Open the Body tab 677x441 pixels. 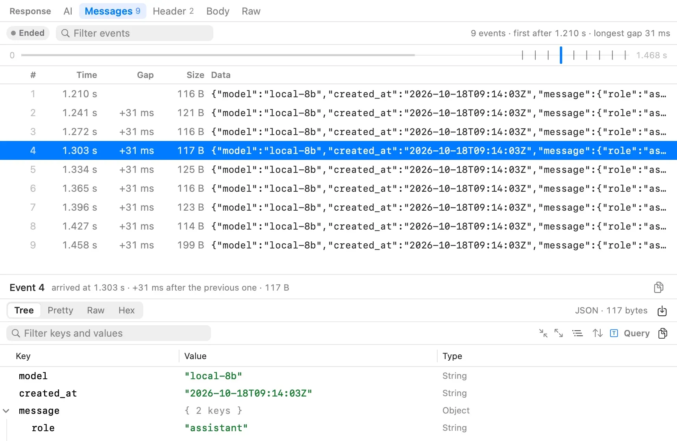(218, 11)
